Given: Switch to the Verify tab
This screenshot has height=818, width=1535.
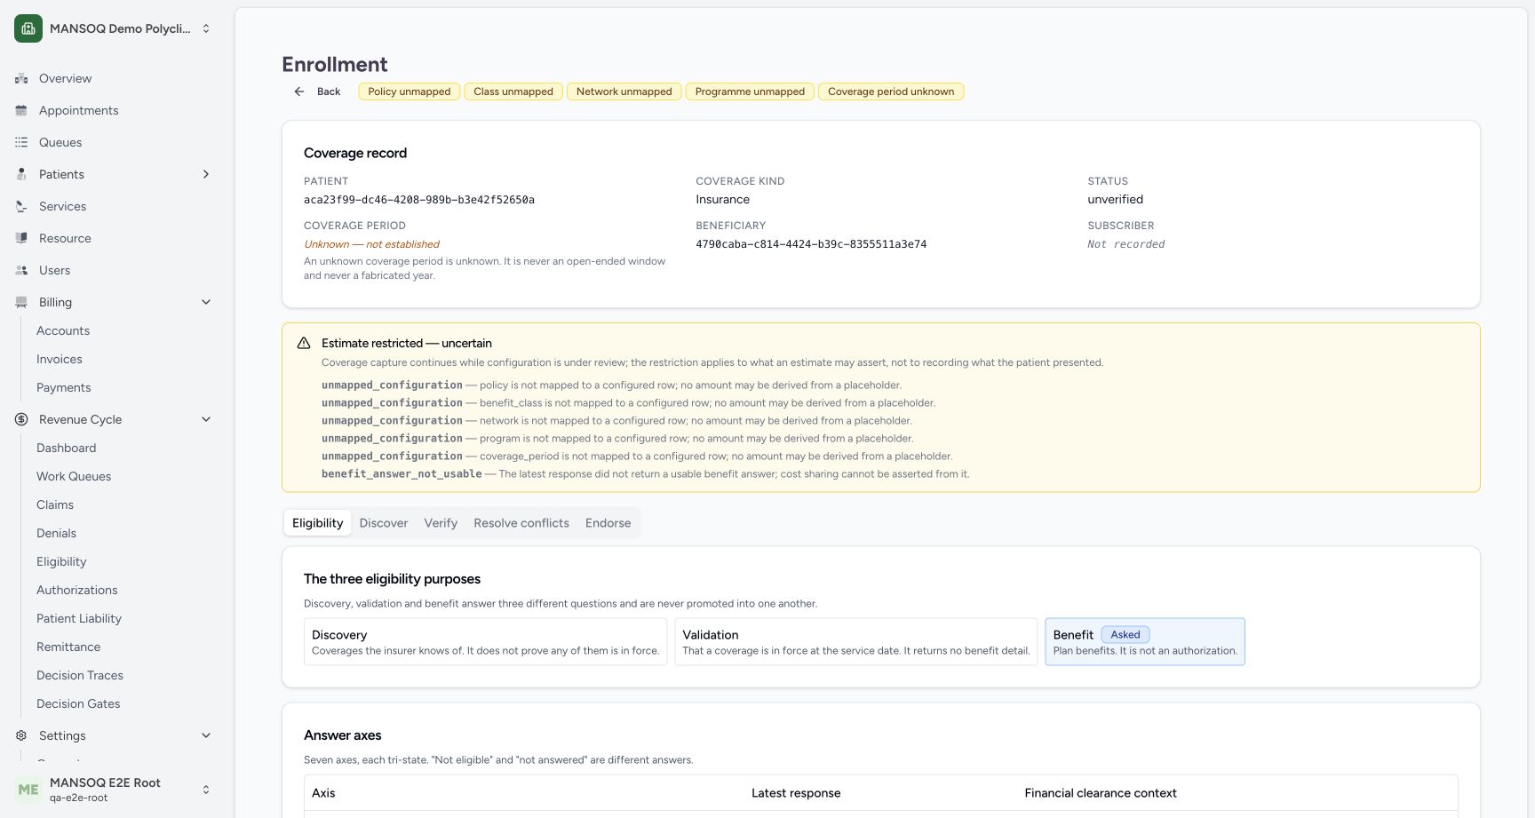Looking at the screenshot, I should tap(441, 523).
